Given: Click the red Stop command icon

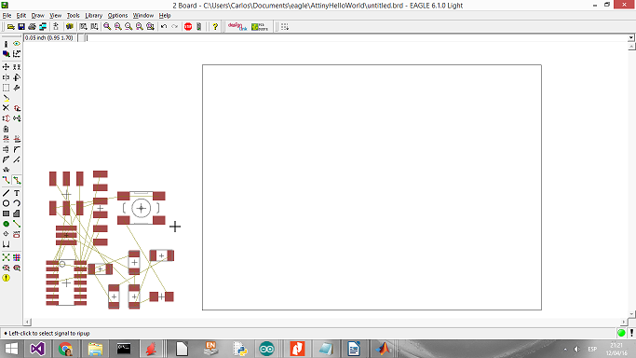Looking at the screenshot, I should tap(188, 27).
